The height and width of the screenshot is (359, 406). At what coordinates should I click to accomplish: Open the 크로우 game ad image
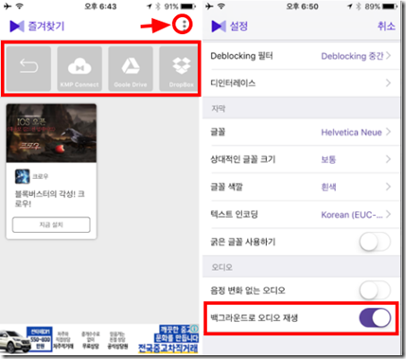pos(51,134)
